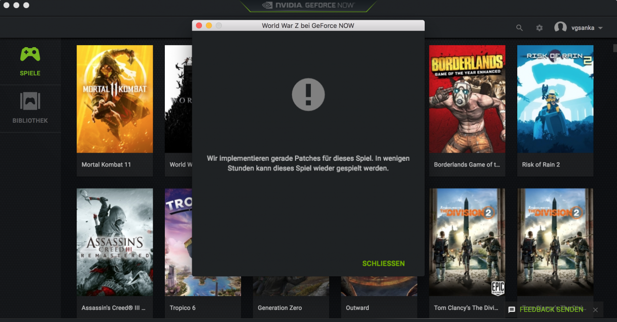Open settings via the gear icon
The width and height of the screenshot is (617, 322).
[539, 28]
